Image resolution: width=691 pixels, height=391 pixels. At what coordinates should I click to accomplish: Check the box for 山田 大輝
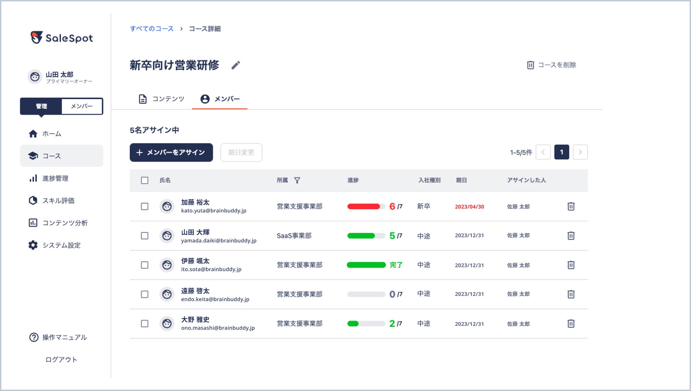[x=145, y=236]
